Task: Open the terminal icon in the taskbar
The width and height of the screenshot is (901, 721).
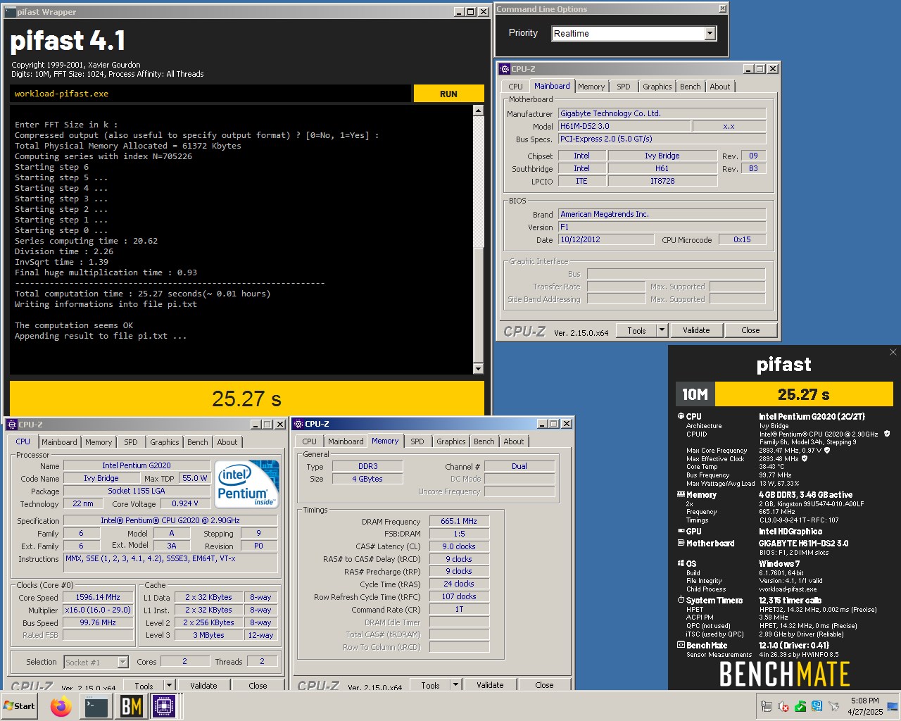Action: [96, 706]
